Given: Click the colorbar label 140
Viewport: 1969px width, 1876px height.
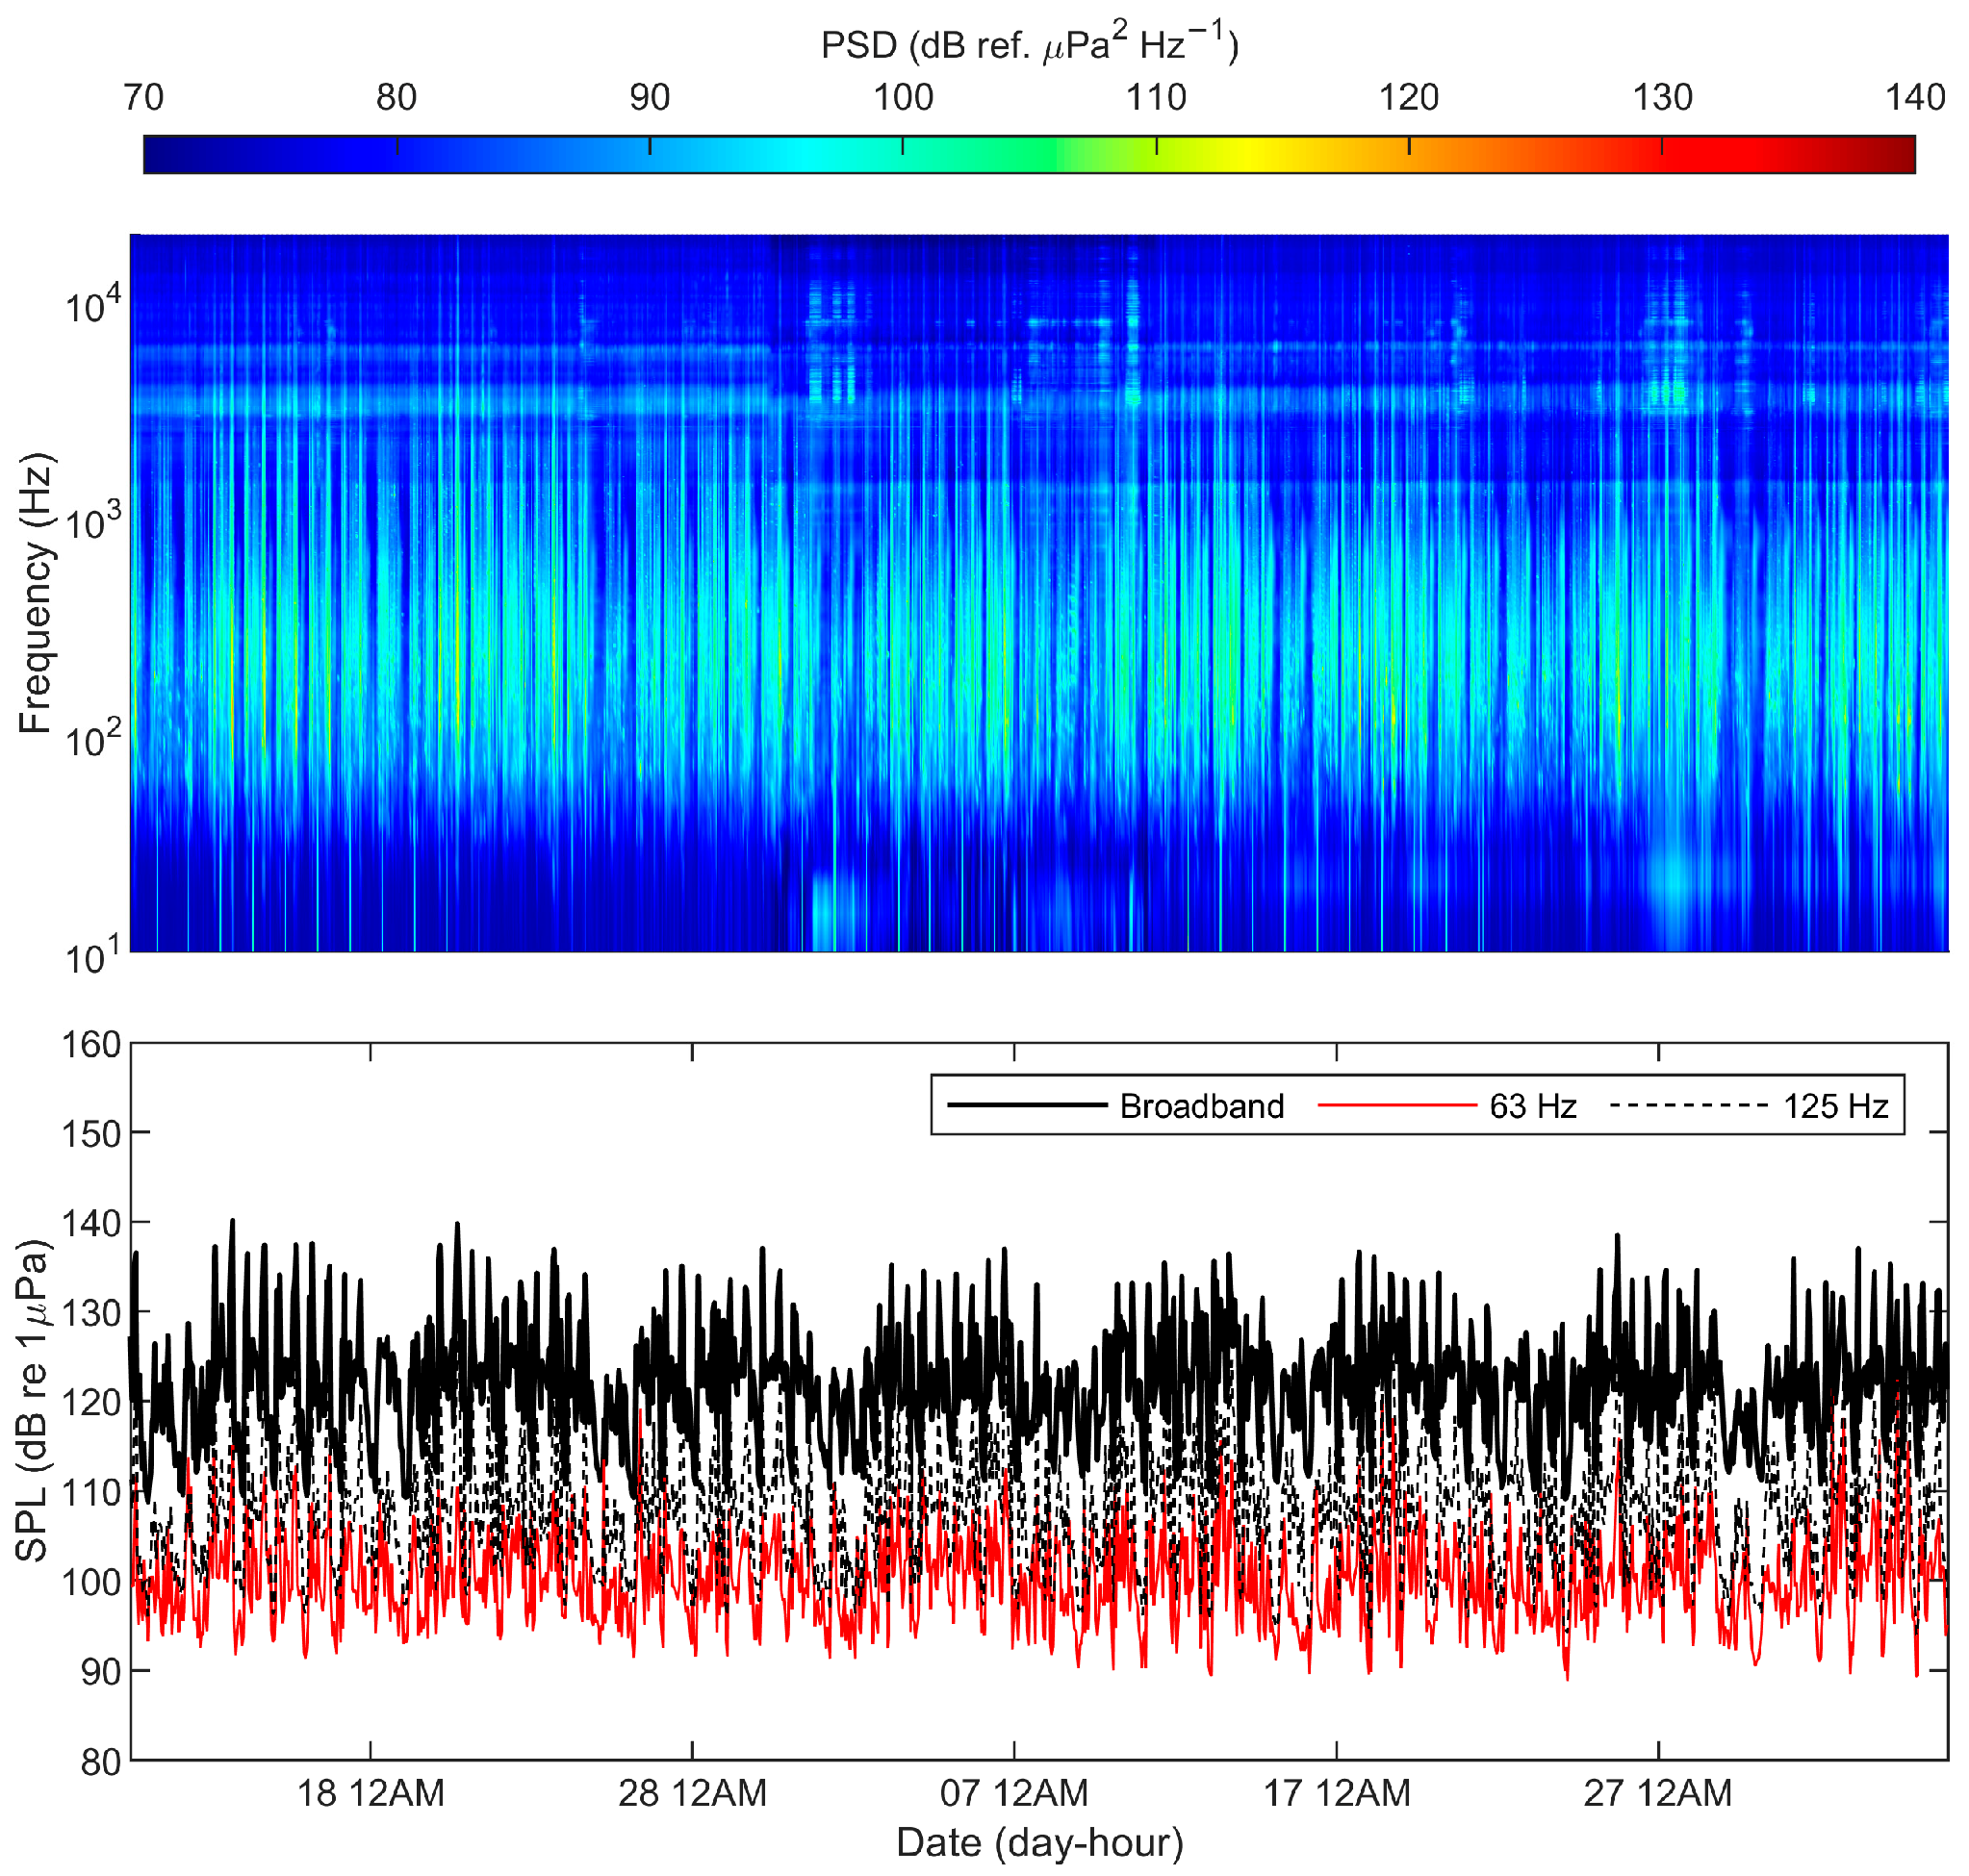Looking at the screenshot, I should 1915,97.
